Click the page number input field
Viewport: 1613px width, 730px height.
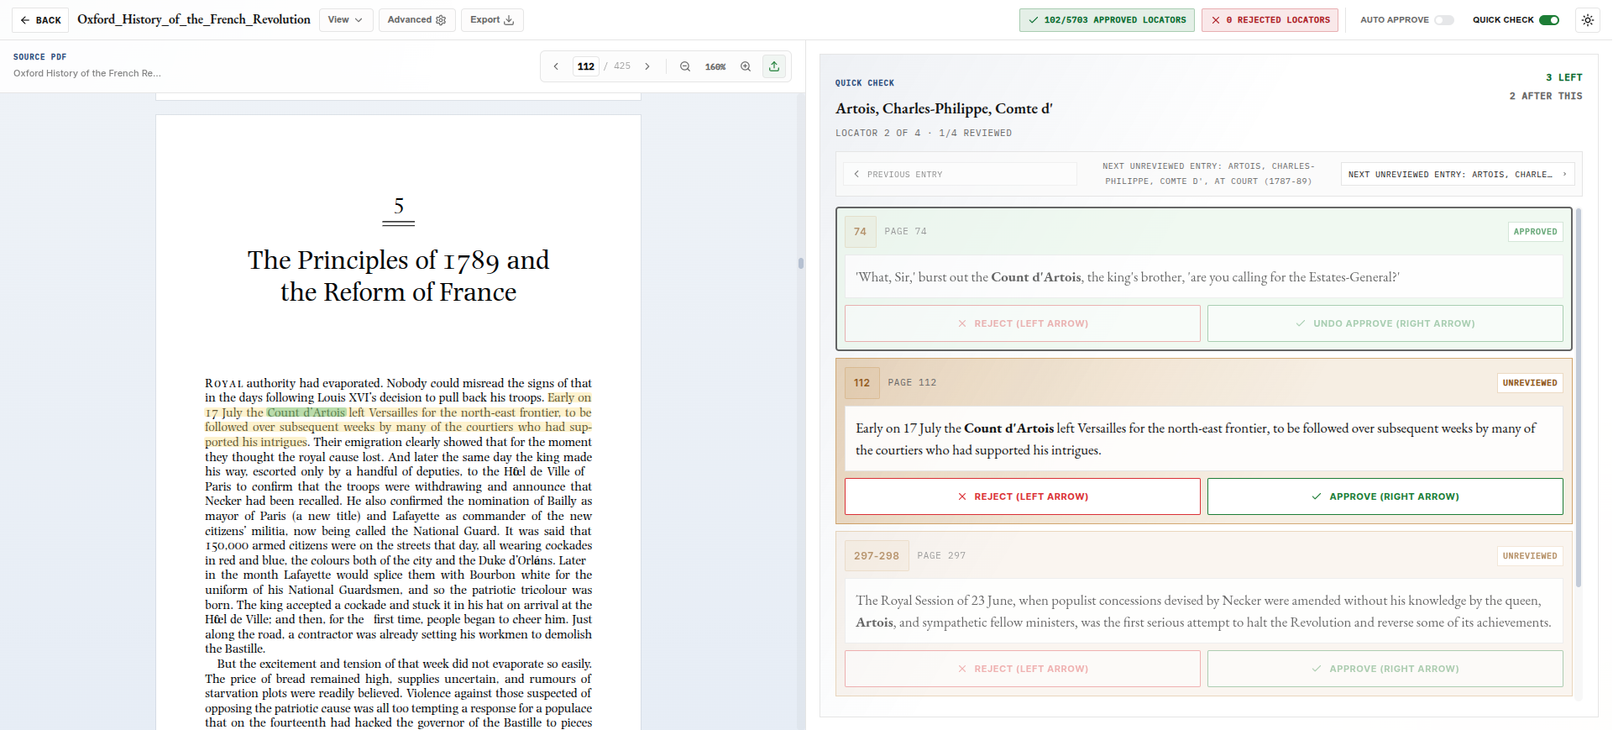tap(586, 66)
